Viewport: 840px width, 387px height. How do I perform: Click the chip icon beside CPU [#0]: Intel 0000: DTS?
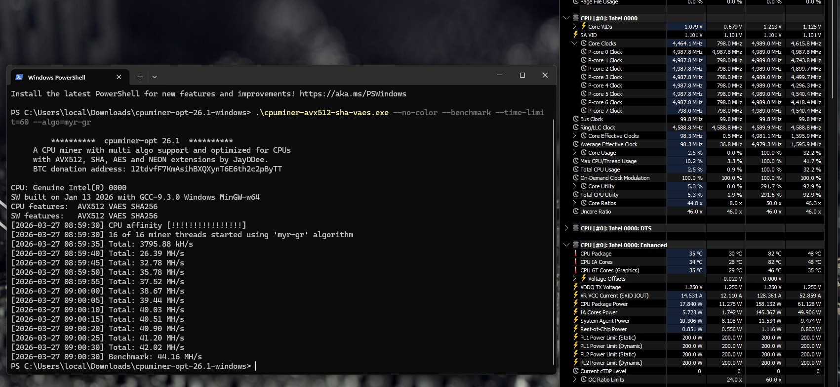(x=576, y=228)
